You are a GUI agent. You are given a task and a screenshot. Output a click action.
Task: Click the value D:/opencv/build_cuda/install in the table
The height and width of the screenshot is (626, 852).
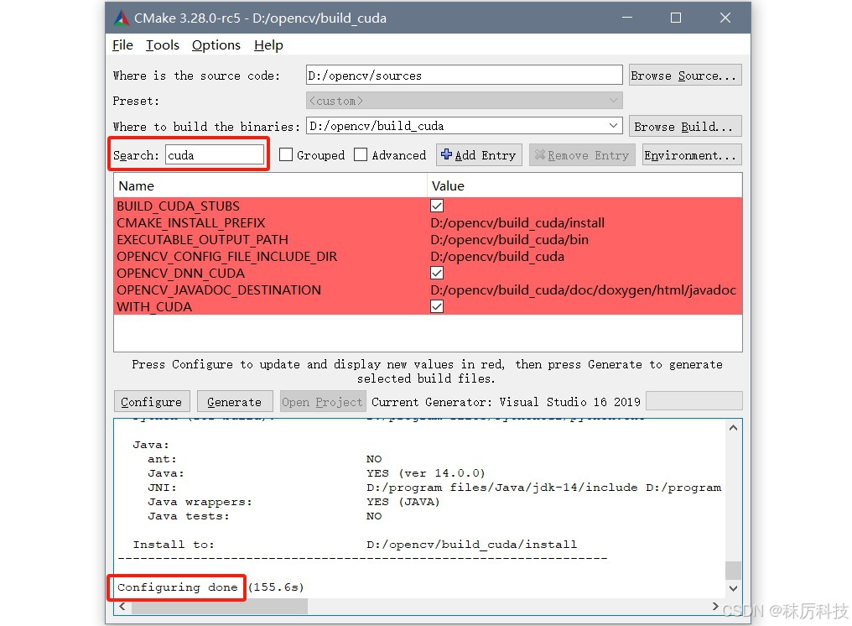517,223
